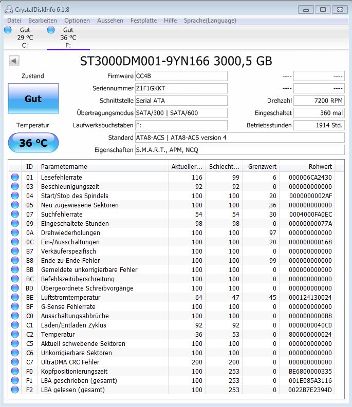Viewport: 352px width, 407px height.
Task: Click status icon of Unkorrigierbare Sektoren row
Action: [15, 353]
